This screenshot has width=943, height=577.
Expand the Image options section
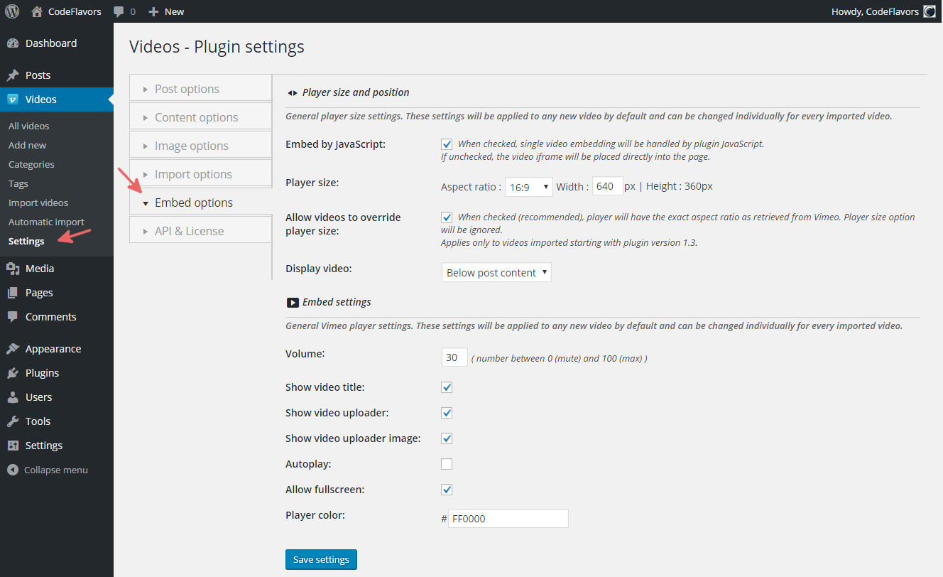click(x=200, y=146)
